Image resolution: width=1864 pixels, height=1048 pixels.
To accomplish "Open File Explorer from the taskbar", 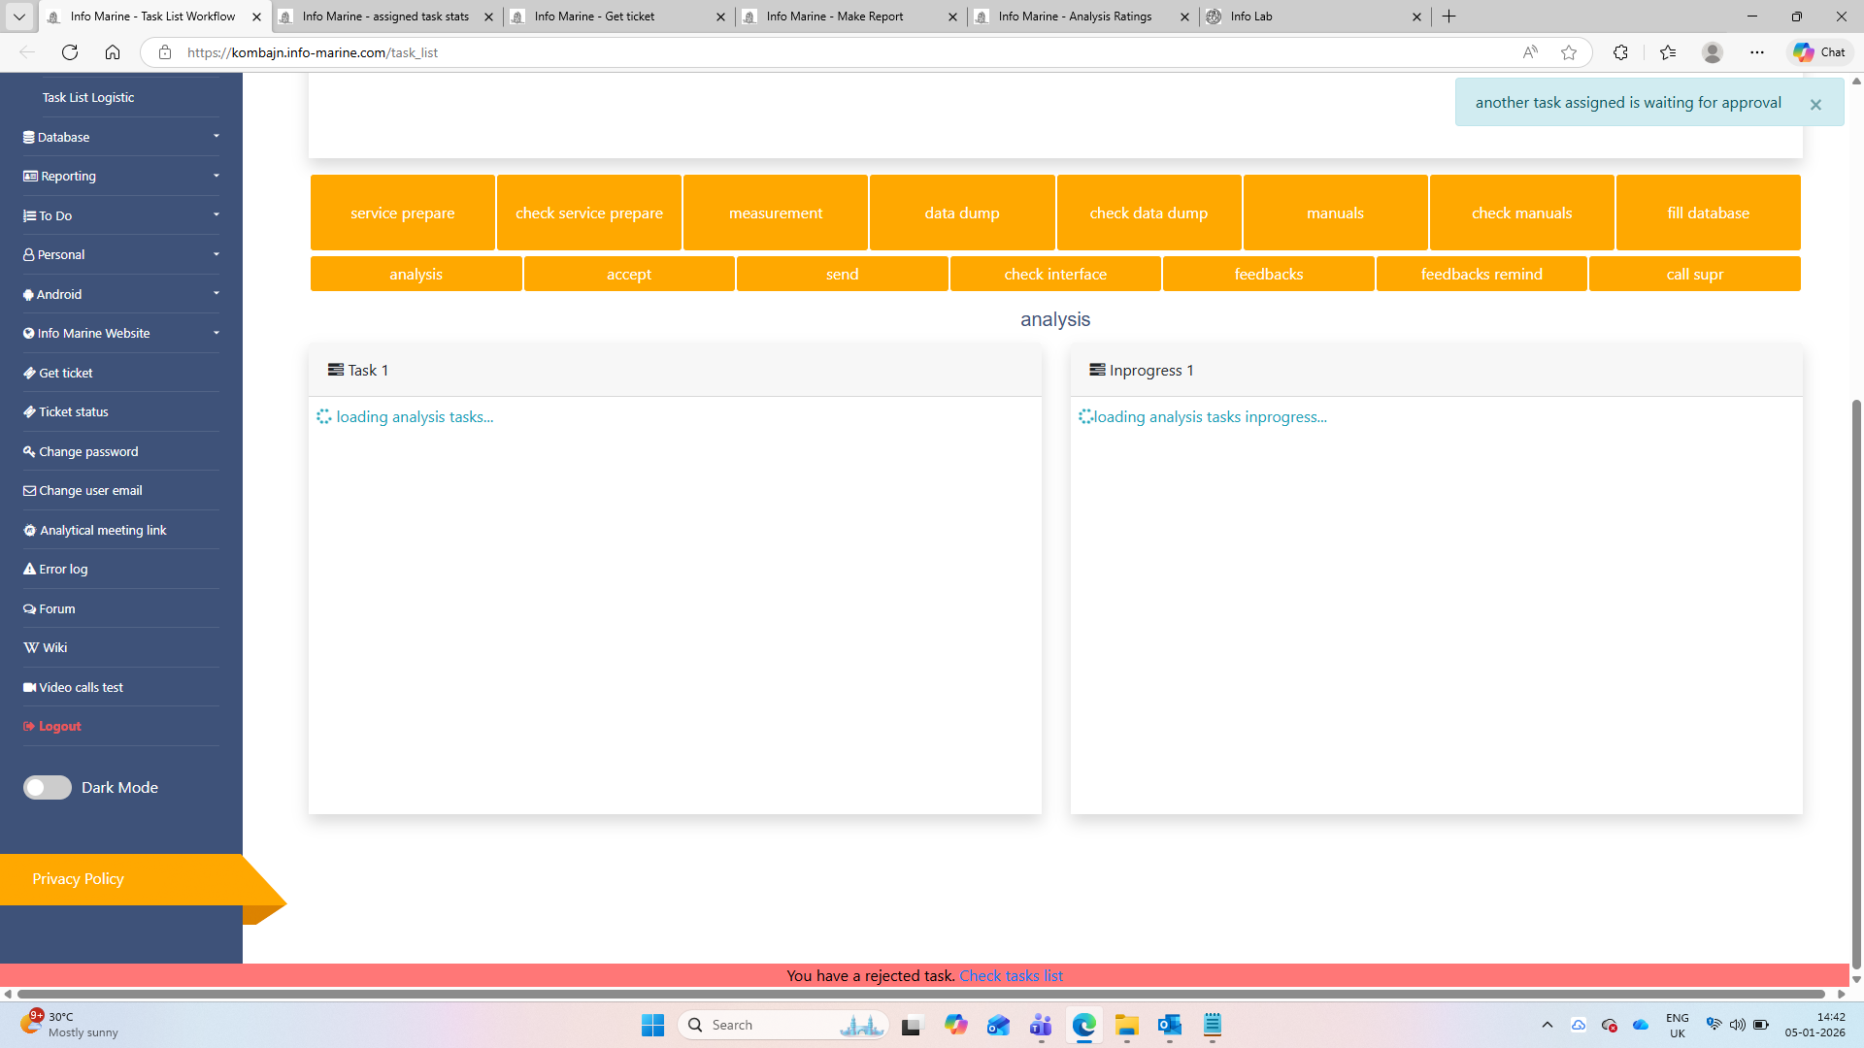I will click(x=1126, y=1025).
